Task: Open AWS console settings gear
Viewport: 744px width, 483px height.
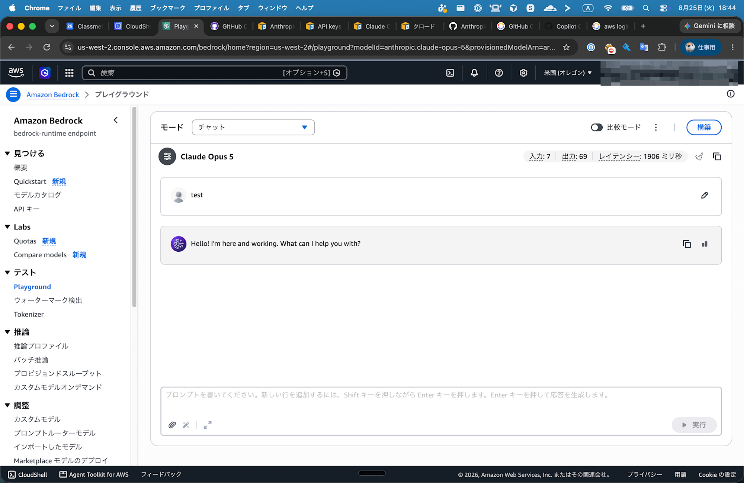Action: 523,73
